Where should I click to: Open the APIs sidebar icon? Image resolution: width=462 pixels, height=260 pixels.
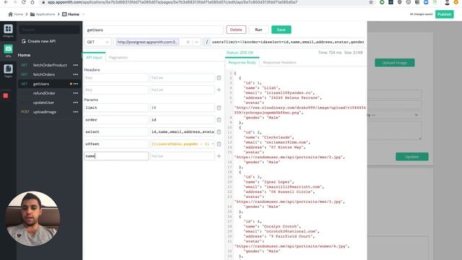[8, 50]
